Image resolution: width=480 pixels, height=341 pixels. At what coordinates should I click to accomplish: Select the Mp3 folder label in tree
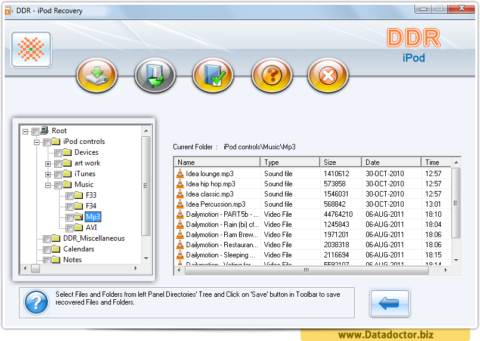(93, 217)
